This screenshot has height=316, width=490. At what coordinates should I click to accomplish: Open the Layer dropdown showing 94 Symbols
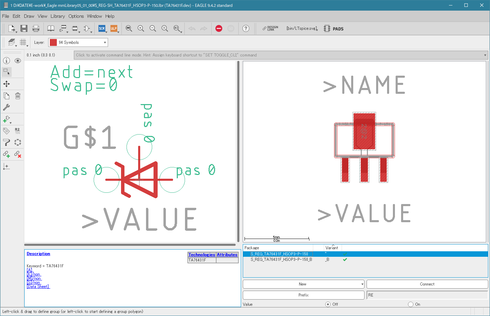point(78,42)
